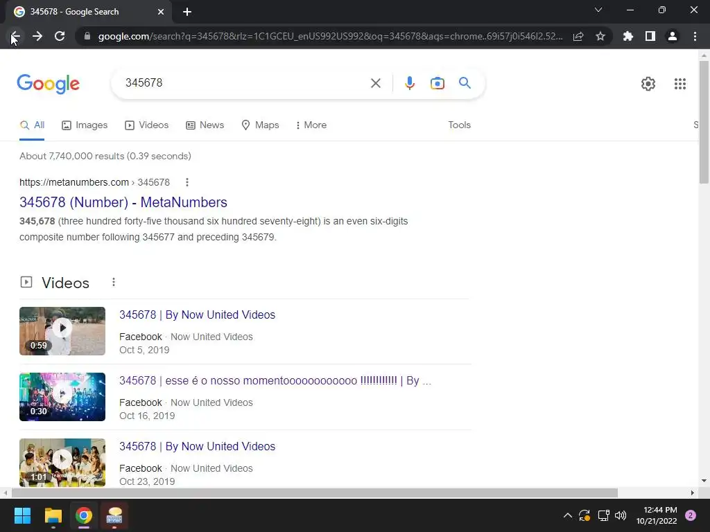Open search Tools options
Image resolution: width=710 pixels, height=532 pixels.
tap(459, 125)
